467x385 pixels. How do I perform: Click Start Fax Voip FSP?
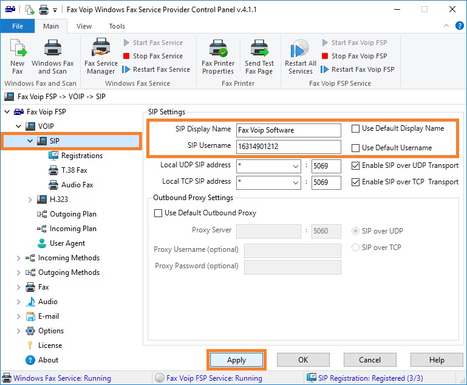point(355,43)
